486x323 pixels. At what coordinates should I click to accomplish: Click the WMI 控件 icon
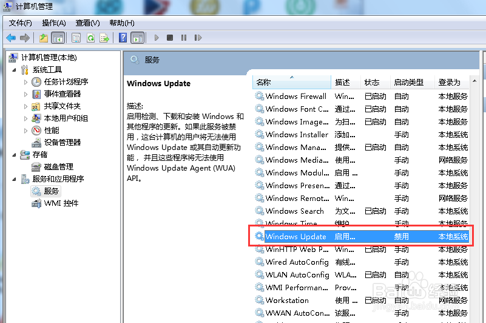click(x=36, y=203)
